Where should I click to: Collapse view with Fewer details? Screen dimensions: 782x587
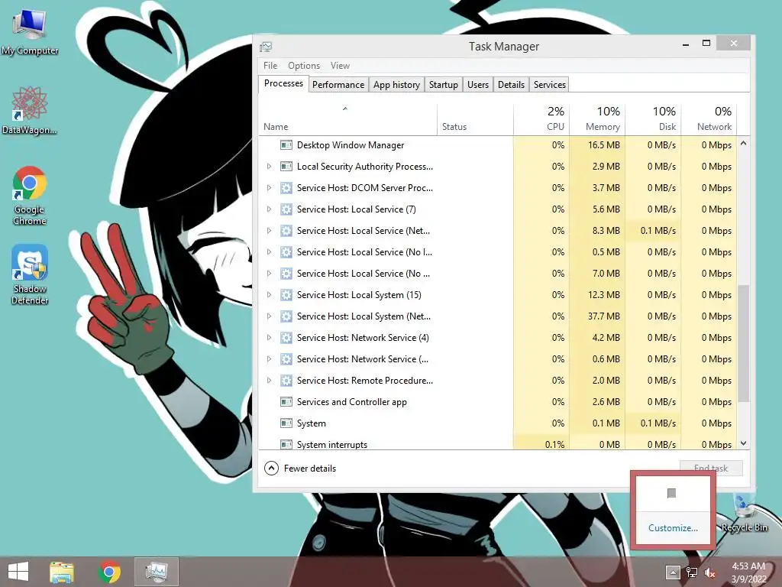pyautogui.click(x=300, y=469)
